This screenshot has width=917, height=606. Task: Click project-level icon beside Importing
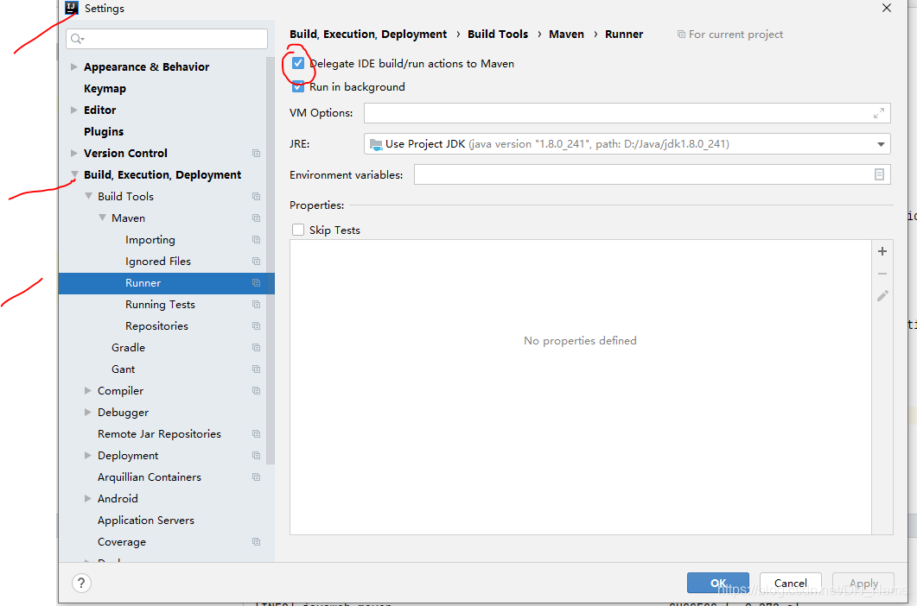(256, 240)
